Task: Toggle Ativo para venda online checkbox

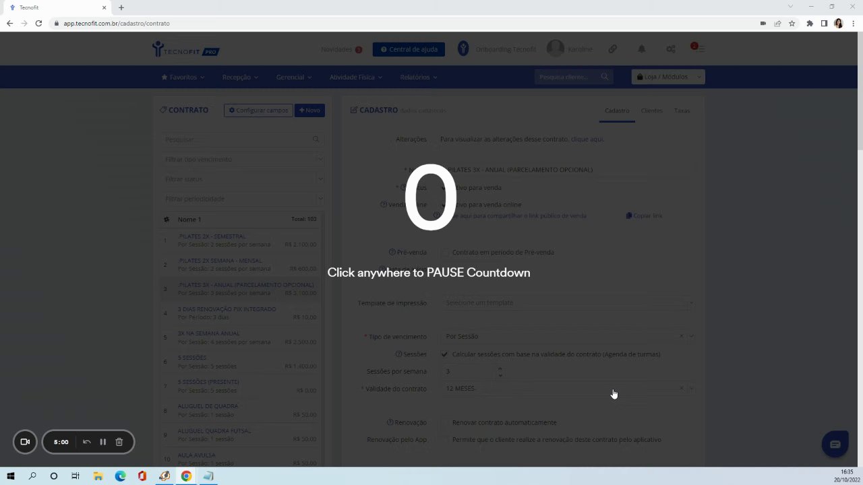Action: [444, 205]
